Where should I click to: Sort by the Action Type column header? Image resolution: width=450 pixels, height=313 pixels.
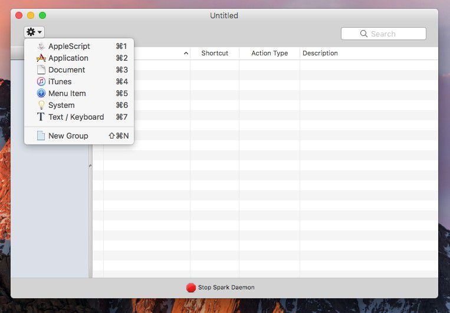270,53
